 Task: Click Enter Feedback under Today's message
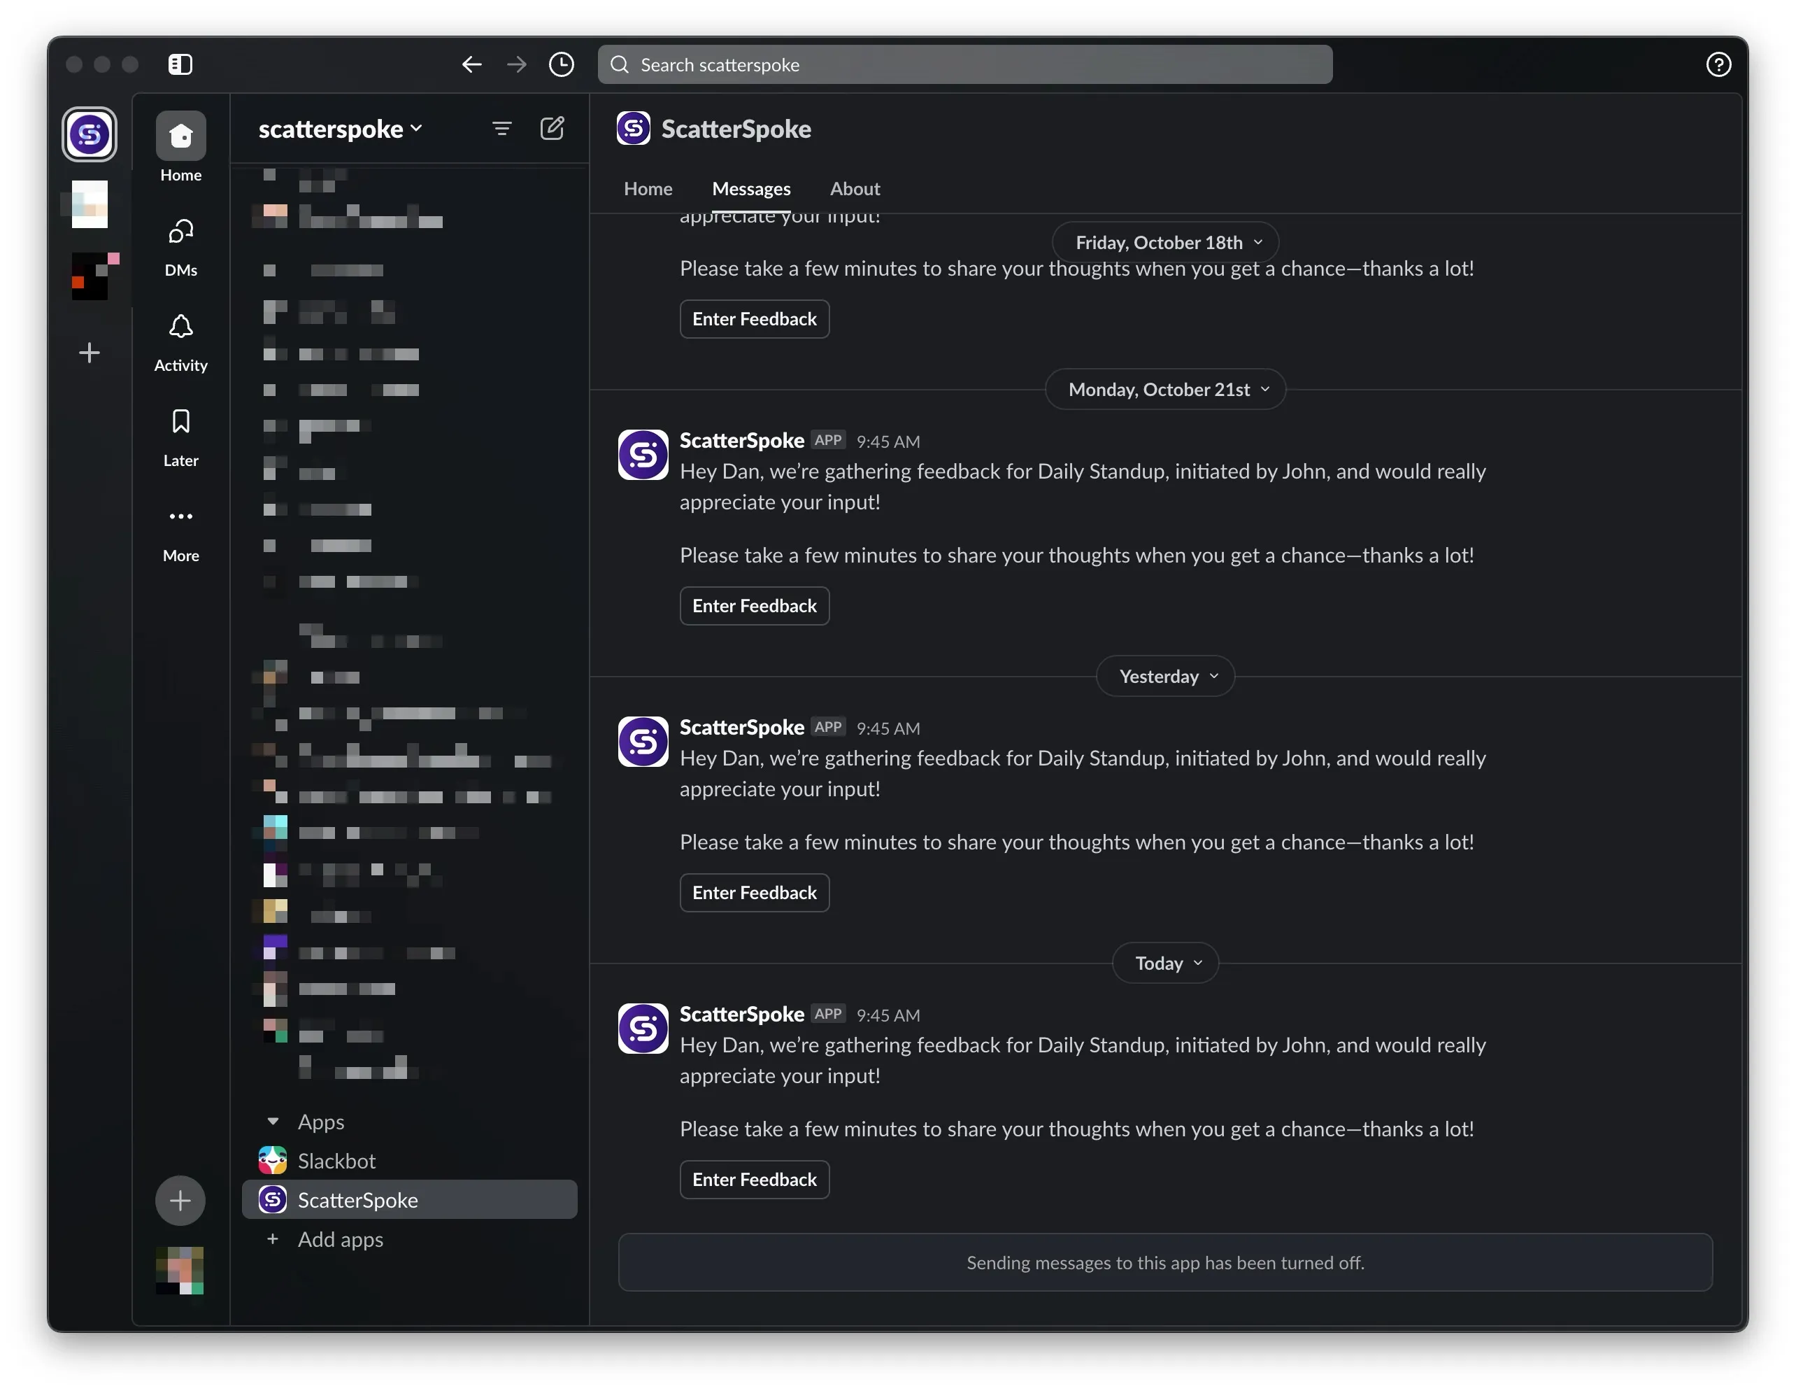click(754, 1180)
